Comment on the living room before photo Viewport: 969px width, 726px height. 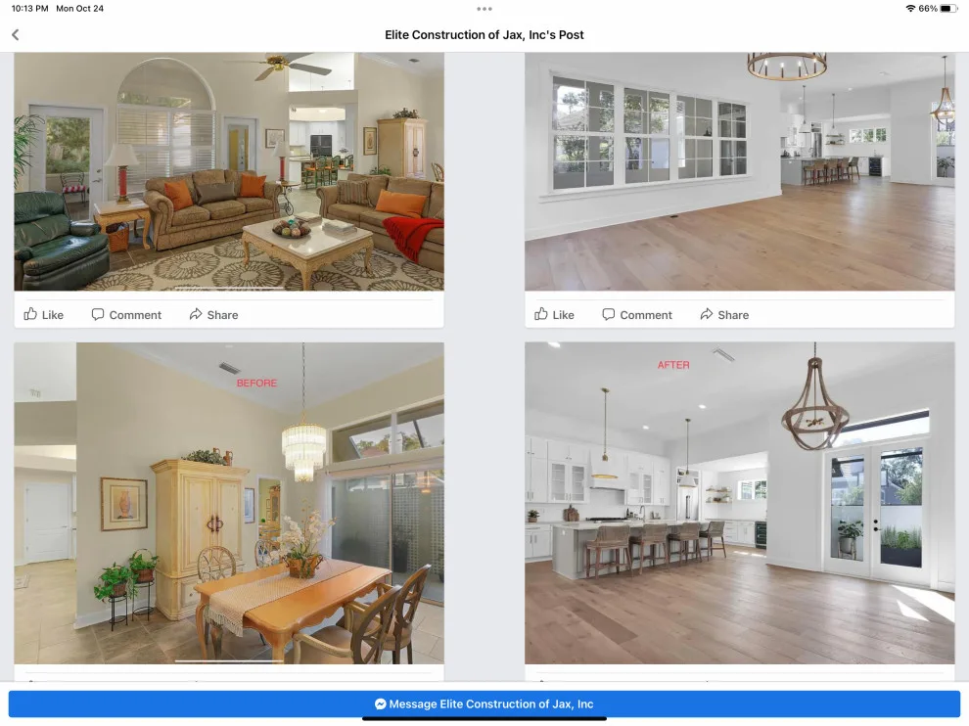click(126, 314)
